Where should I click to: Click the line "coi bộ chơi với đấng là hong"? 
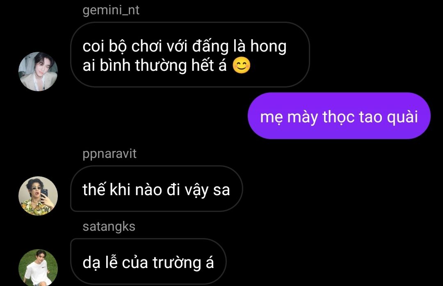coord(185,46)
